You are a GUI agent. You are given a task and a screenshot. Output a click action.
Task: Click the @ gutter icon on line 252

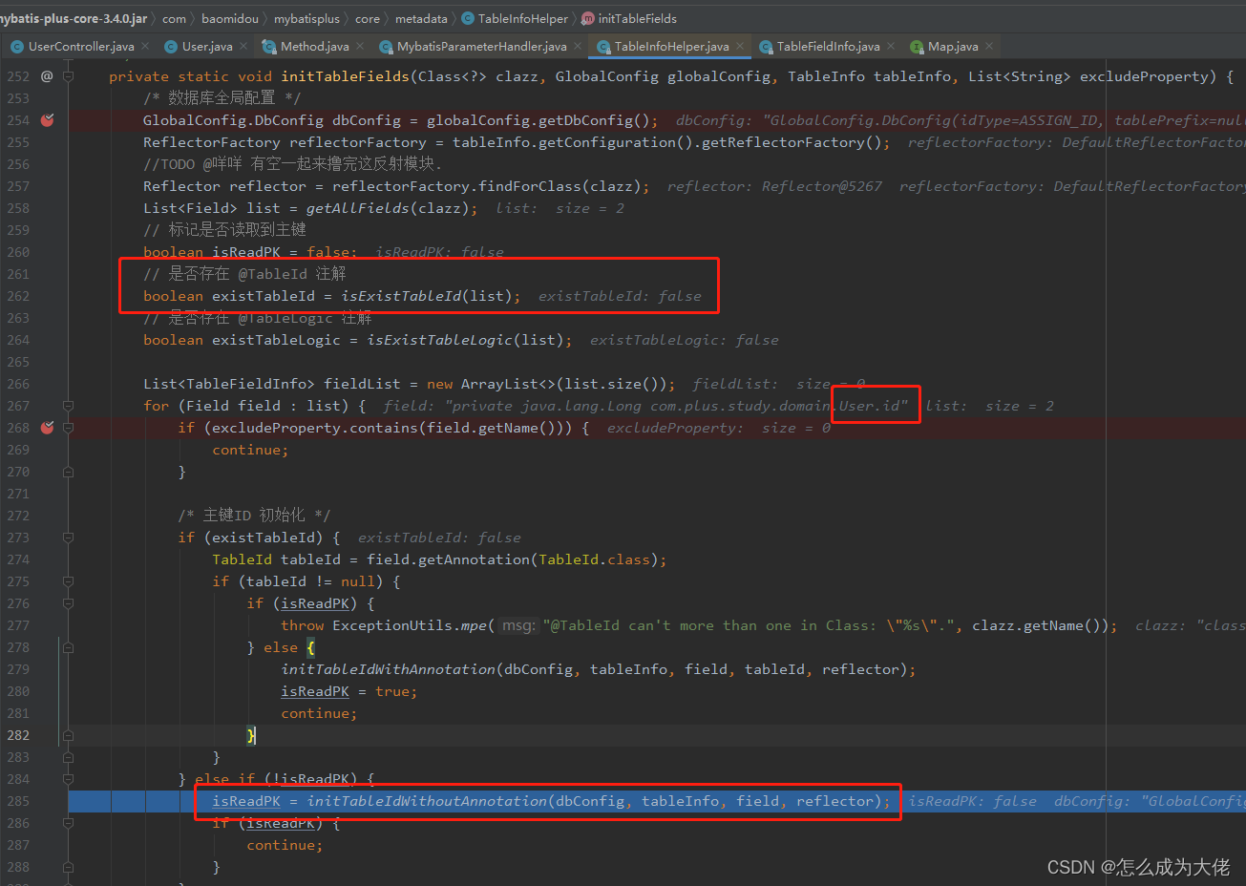47,76
